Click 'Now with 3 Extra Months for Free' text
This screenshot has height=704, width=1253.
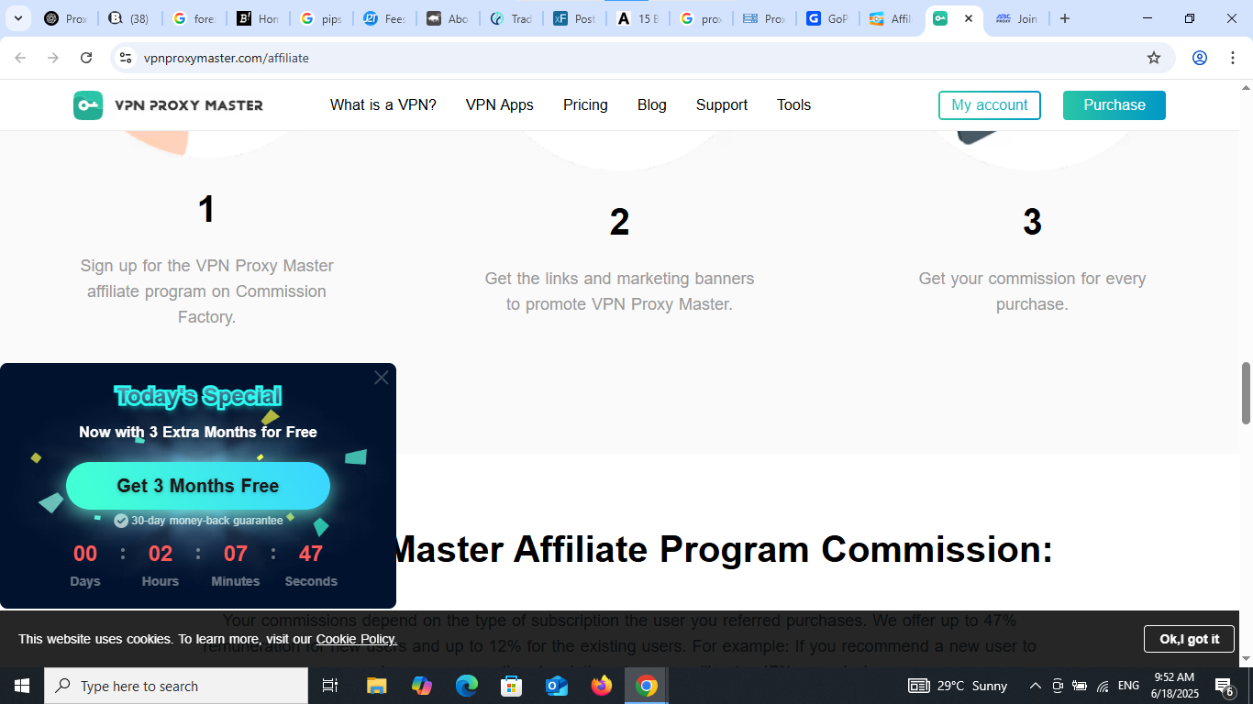click(x=198, y=432)
